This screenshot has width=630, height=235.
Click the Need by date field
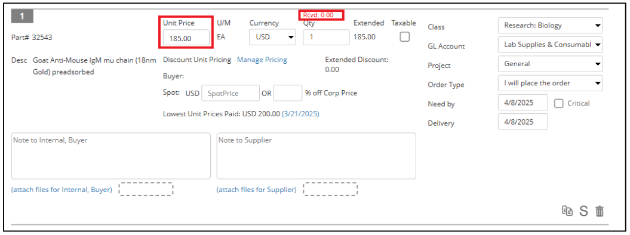pos(523,102)
